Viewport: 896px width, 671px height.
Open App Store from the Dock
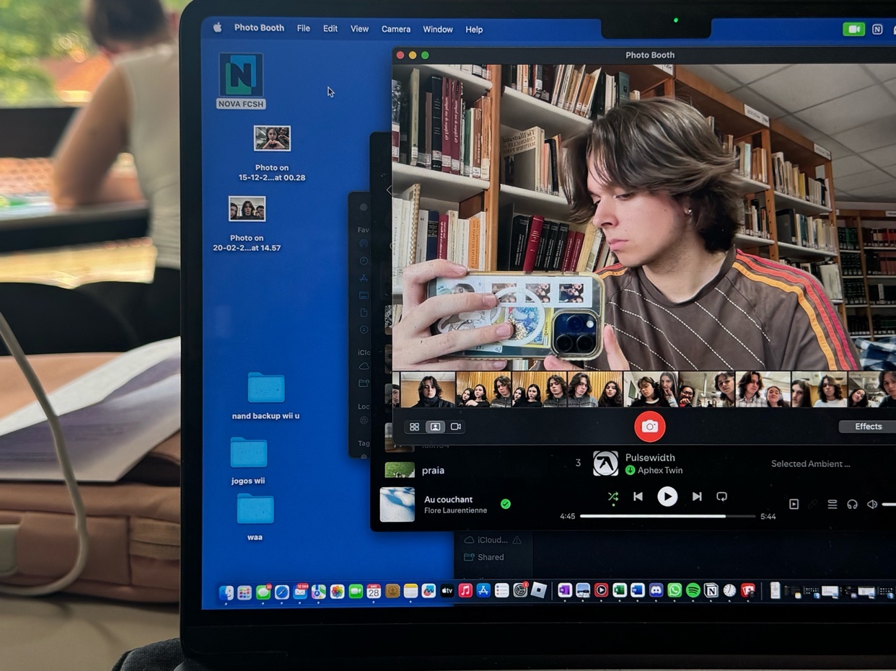coord(484,591)
